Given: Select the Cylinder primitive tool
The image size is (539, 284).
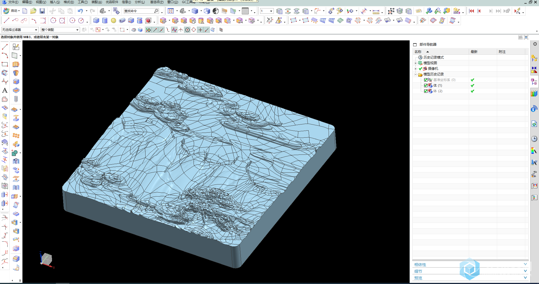Looking at the screenshot, I should coord(105,20).
